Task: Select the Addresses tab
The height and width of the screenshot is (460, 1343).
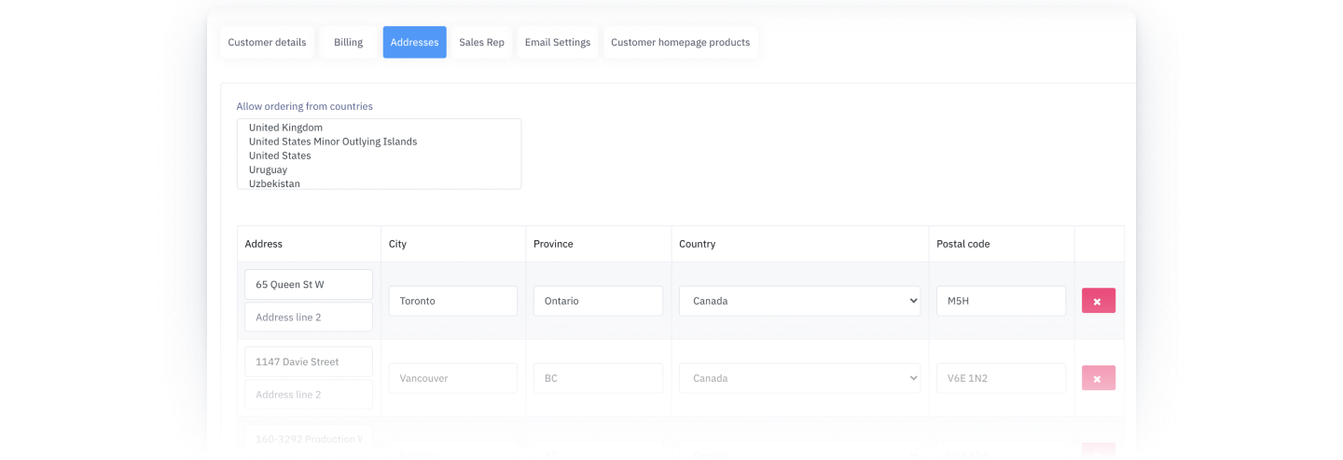Action: tap(414, 42)
